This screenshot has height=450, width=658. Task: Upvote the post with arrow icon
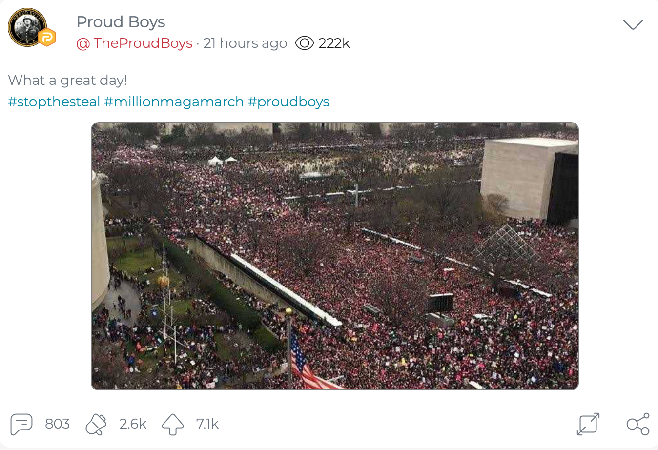pyautogui.click(x=173, y=424)
